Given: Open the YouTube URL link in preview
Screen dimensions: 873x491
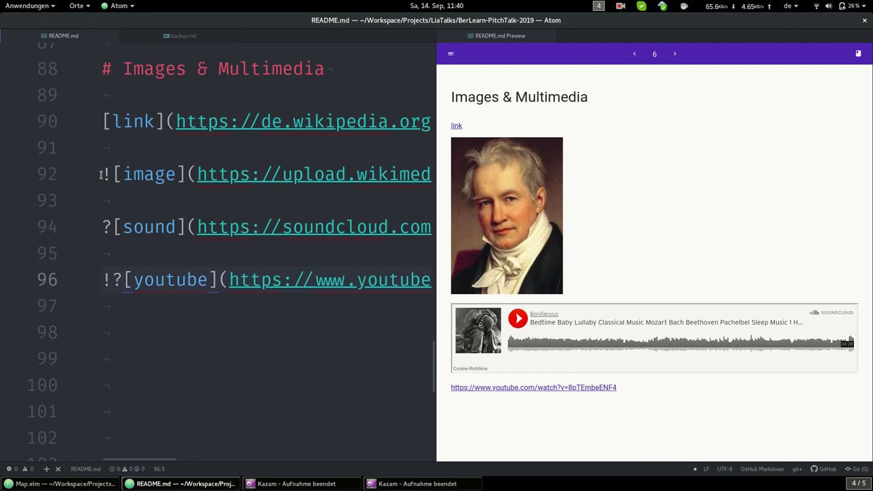Looking at the screenshot, I should tap(533, 387).
